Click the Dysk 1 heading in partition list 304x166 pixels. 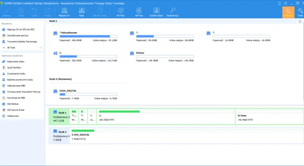[53, 21]
